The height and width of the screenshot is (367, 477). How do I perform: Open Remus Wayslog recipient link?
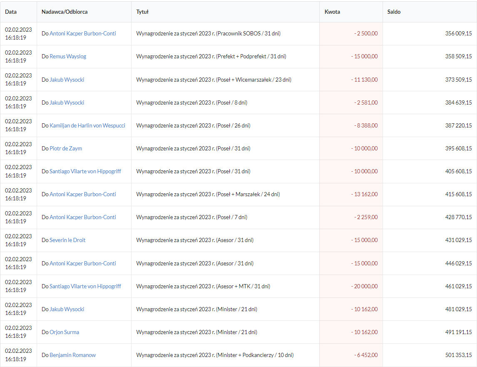pos(68,56)
